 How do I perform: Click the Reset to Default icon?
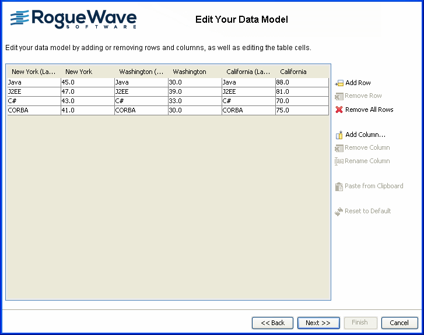tap(339, 211)
